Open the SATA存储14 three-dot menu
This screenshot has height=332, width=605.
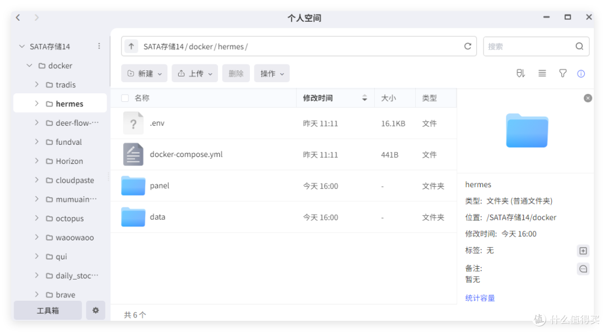(99, 46)
